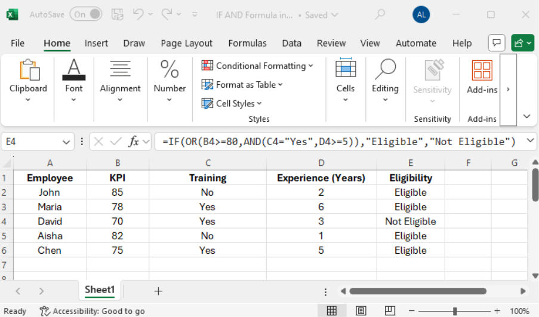
Task: Open the Page Layout tab
Action: pos(187,44)
